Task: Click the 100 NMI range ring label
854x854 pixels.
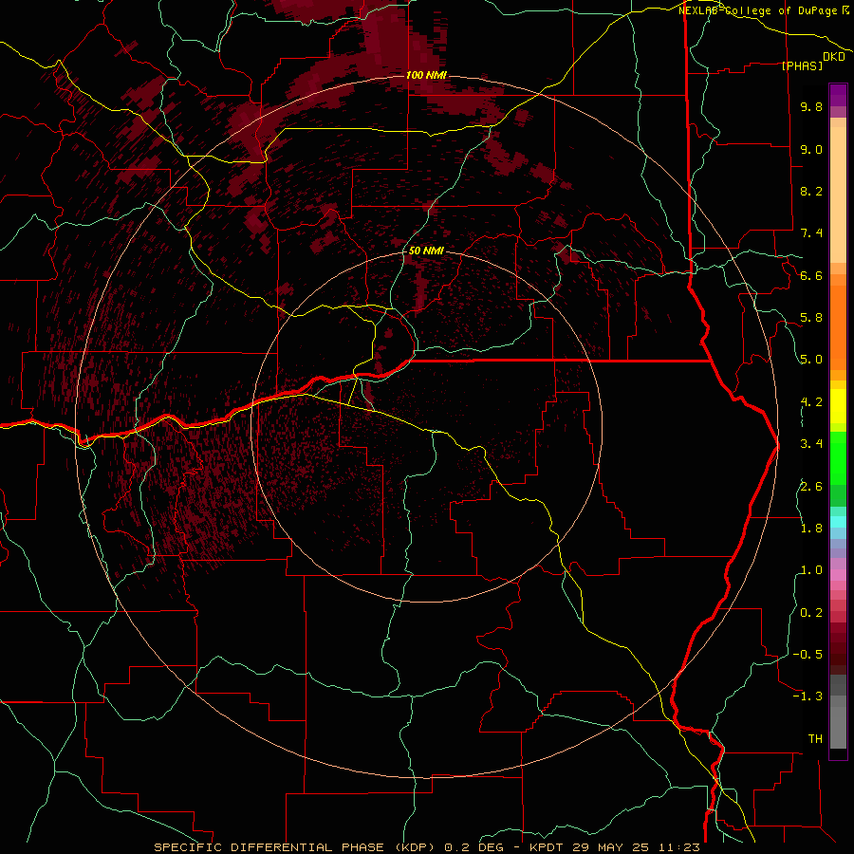Action: [x=426, y=75]
